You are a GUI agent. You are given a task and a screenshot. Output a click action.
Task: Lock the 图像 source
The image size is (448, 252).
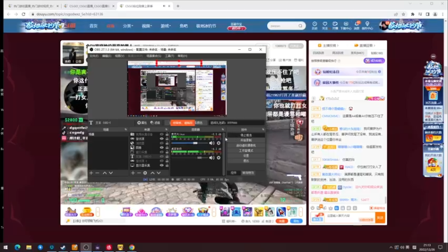[167, 148]
